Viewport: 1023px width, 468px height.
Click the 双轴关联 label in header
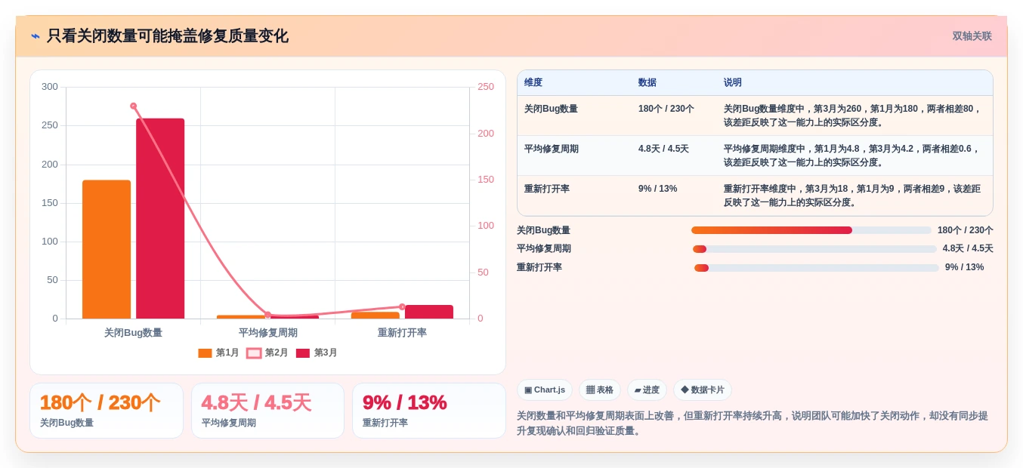(x=972, y=36)
